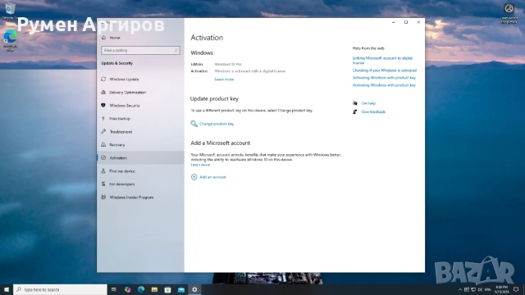Open Microsoft Store from the taskbar

pos(167,289)
